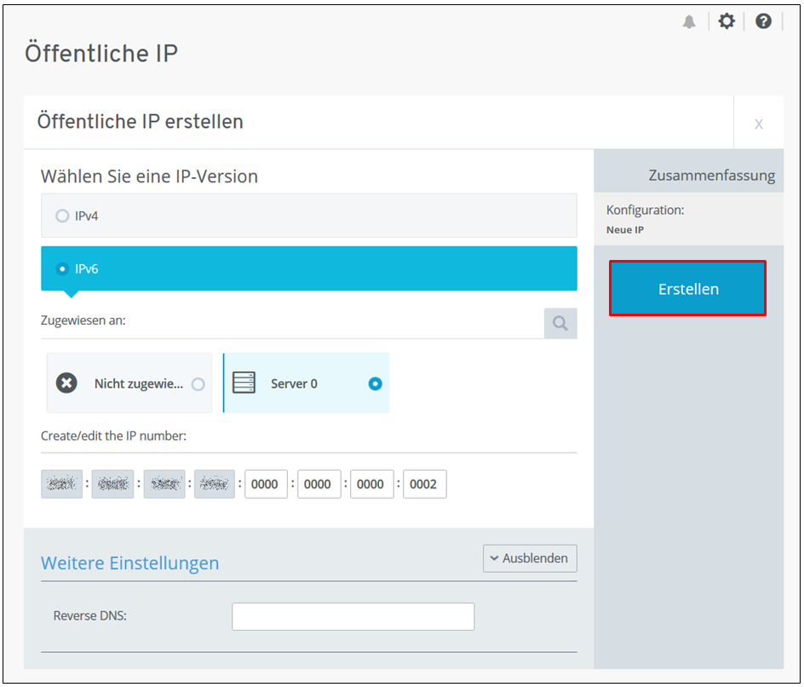Viewport: 804px width, 687px height.
Task: Open the help question mark icon
Action: pos(763,21)
